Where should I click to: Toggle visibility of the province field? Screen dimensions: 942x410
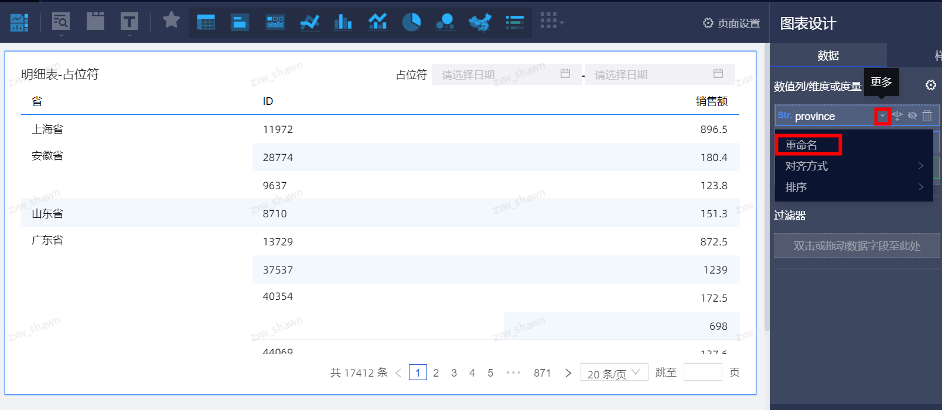[x=912, y=116]
